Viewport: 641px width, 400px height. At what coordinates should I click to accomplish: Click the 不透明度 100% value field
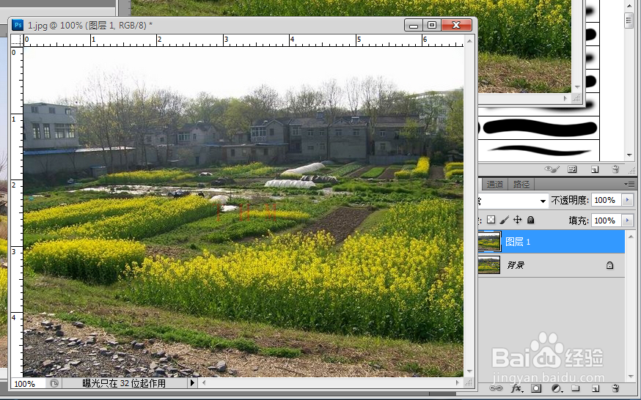click(606, 200)
